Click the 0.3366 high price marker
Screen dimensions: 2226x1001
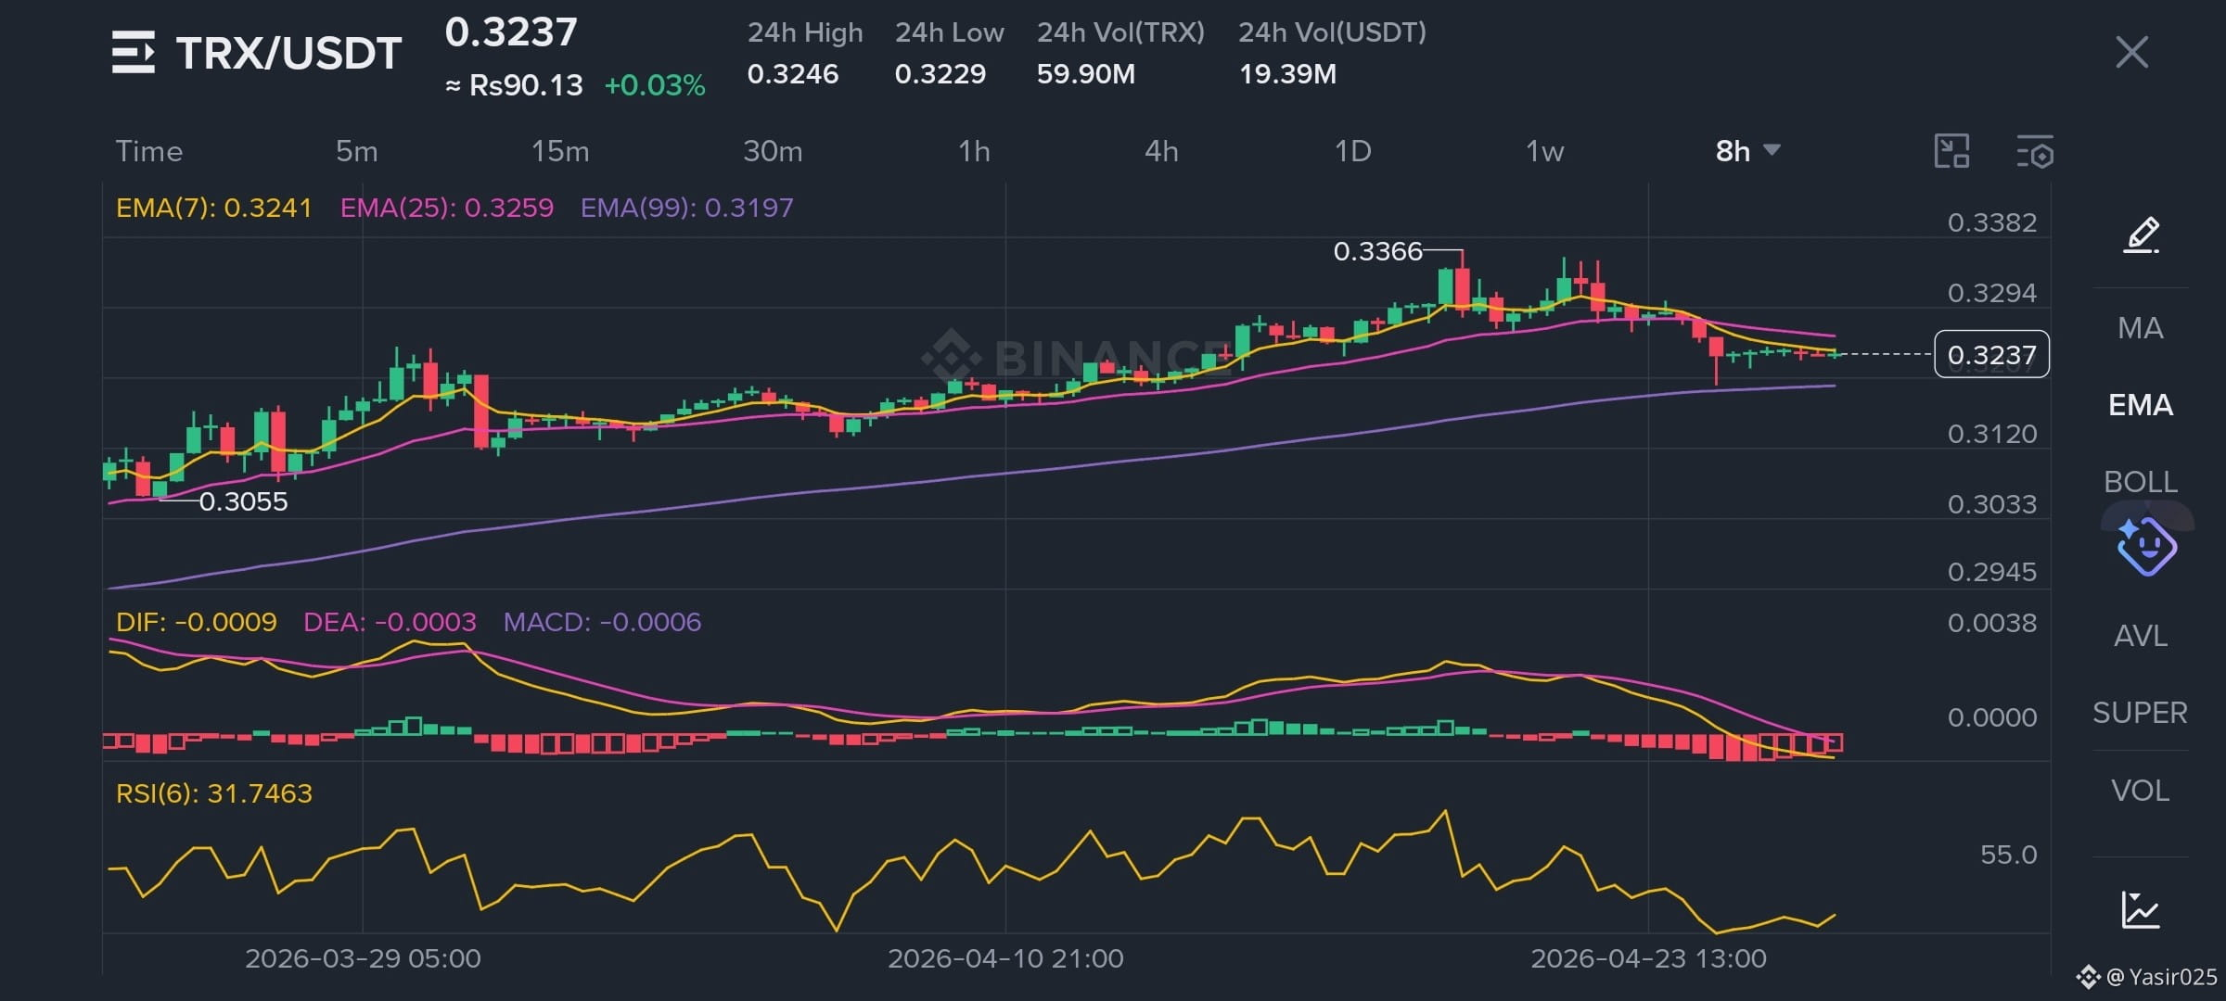pyautogui.click(x=1377, y=251)
